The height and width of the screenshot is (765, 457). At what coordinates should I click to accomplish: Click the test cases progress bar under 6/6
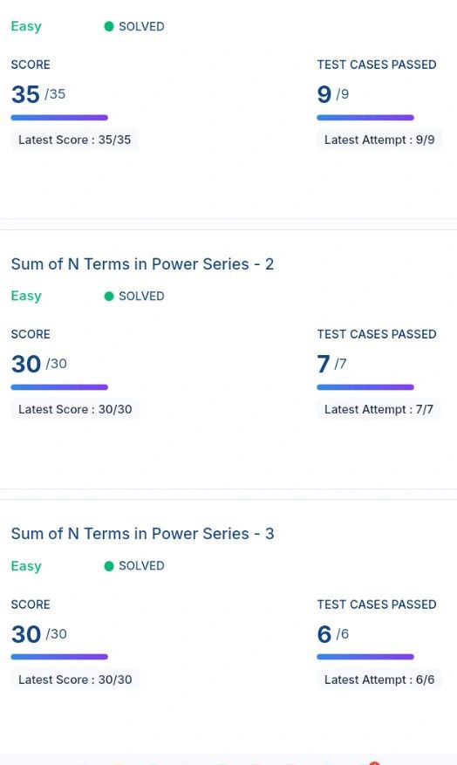[365, 657]
